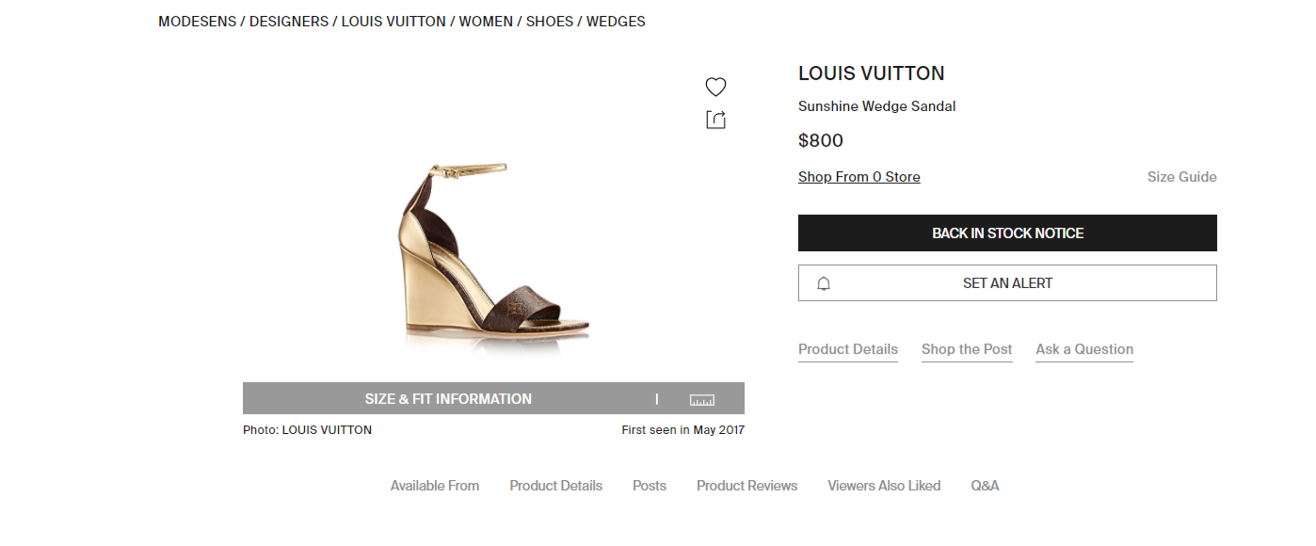
Task: Open the Shop From 0 Store link
Action: (x=859, y=177)
